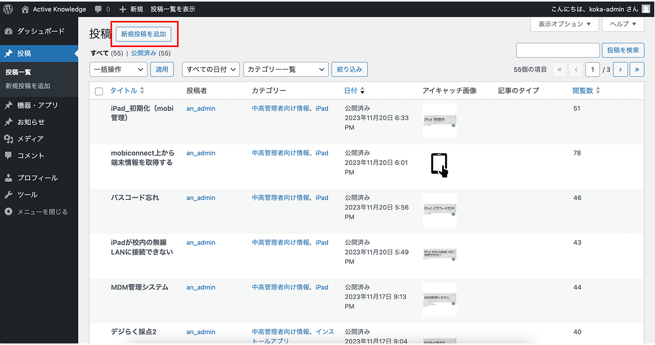The image size is (655, 345).
Task: Click the 55個の項目 item count text
Action: click(x=530, y=69)
